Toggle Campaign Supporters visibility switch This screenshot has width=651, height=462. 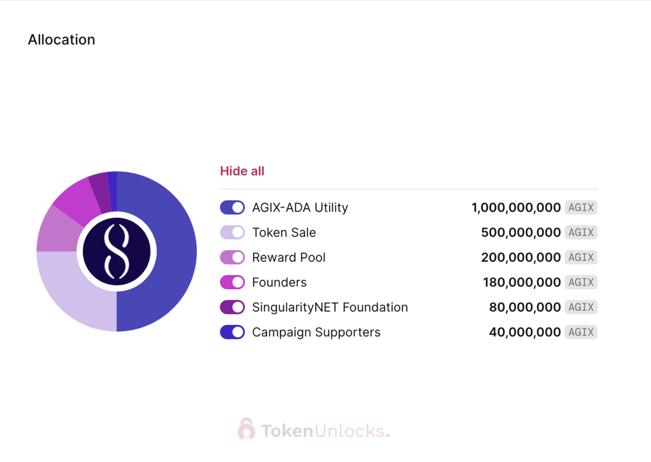pos(232,332)
